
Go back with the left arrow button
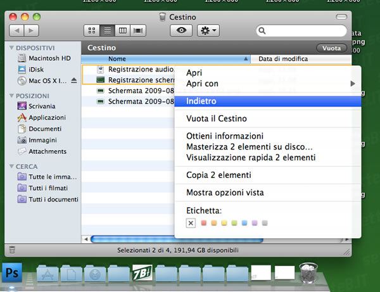[16, 30]
